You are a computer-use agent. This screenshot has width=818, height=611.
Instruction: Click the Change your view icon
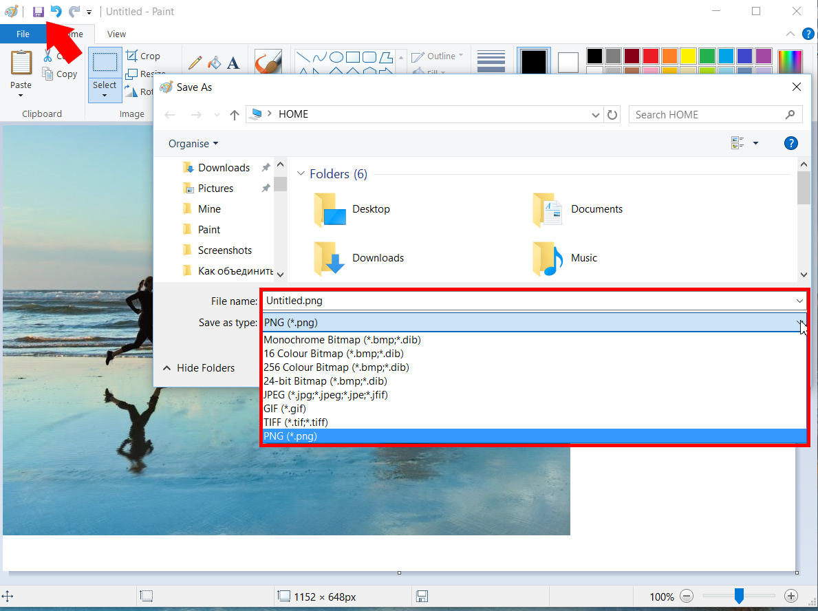tap(737, 143)
